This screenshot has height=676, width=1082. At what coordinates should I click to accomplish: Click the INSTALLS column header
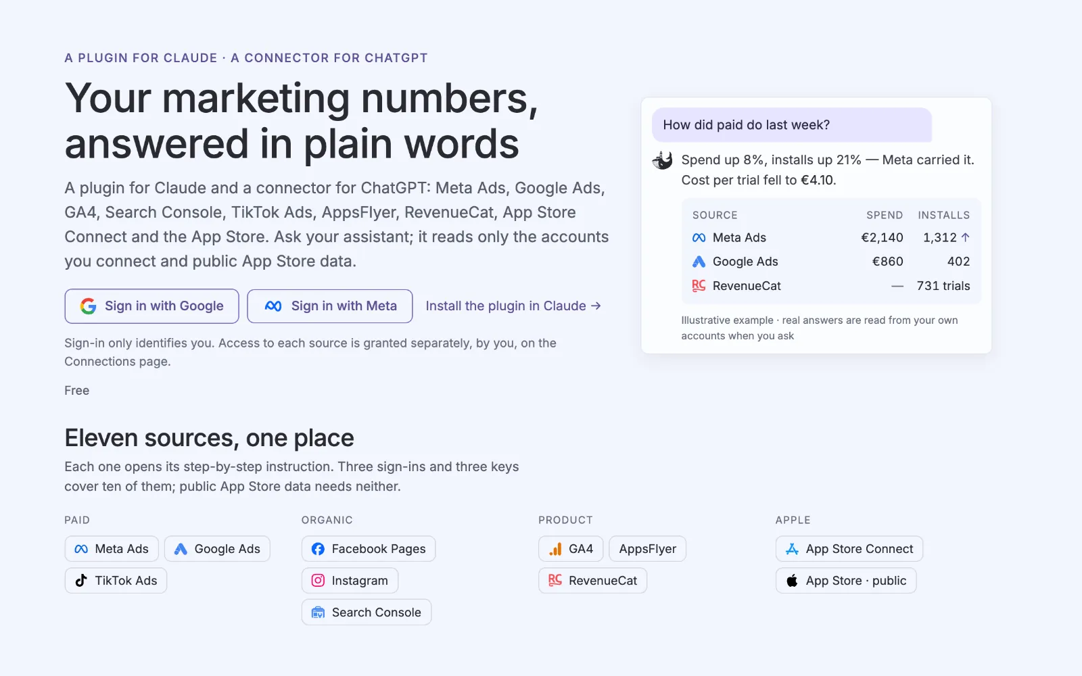(x=944, y=215)
